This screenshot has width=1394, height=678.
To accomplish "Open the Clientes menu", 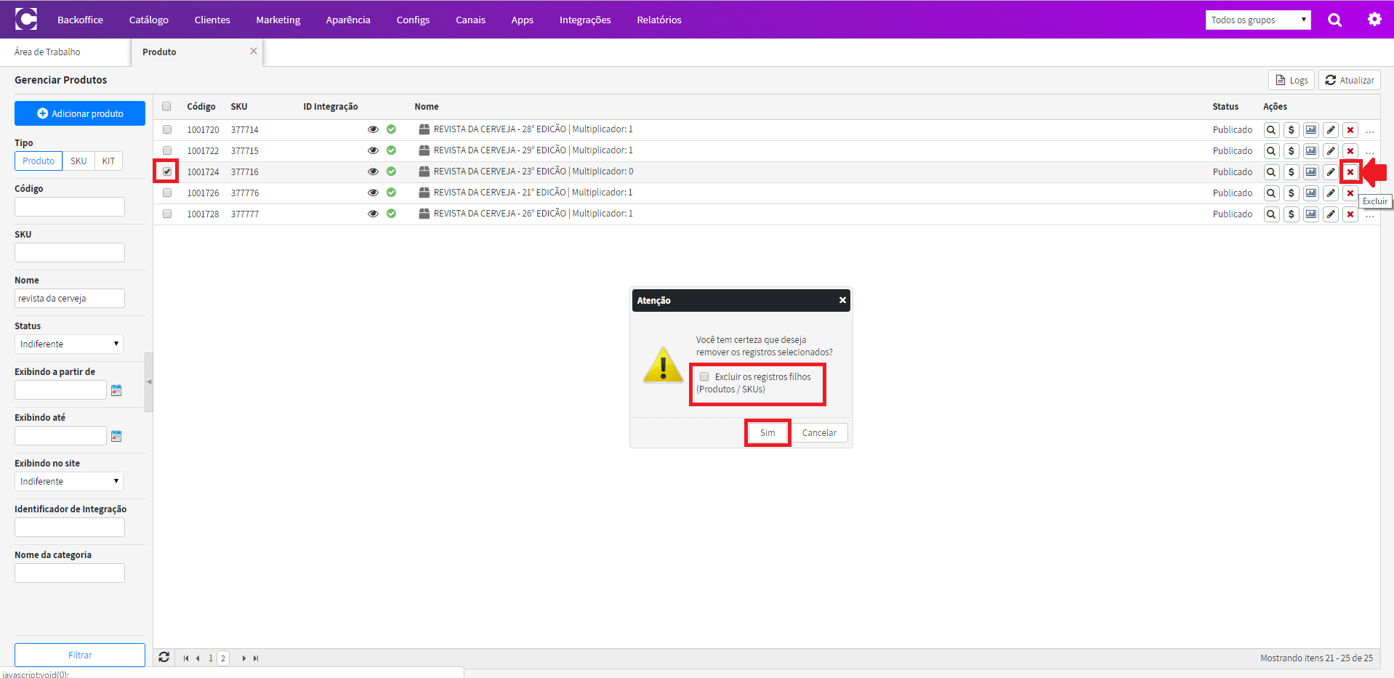I will coord(212,20).
